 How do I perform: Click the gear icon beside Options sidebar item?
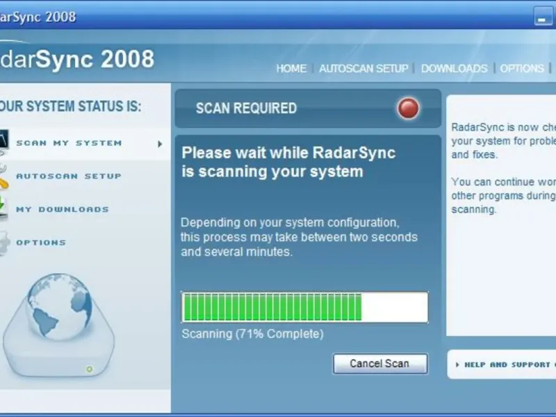[x=4, y=243]
